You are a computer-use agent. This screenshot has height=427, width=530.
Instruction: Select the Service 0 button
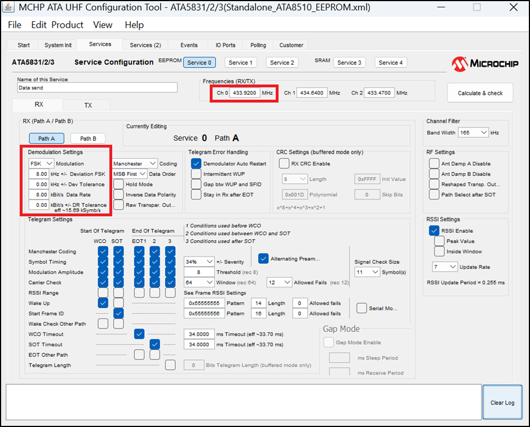coord(200,63)
